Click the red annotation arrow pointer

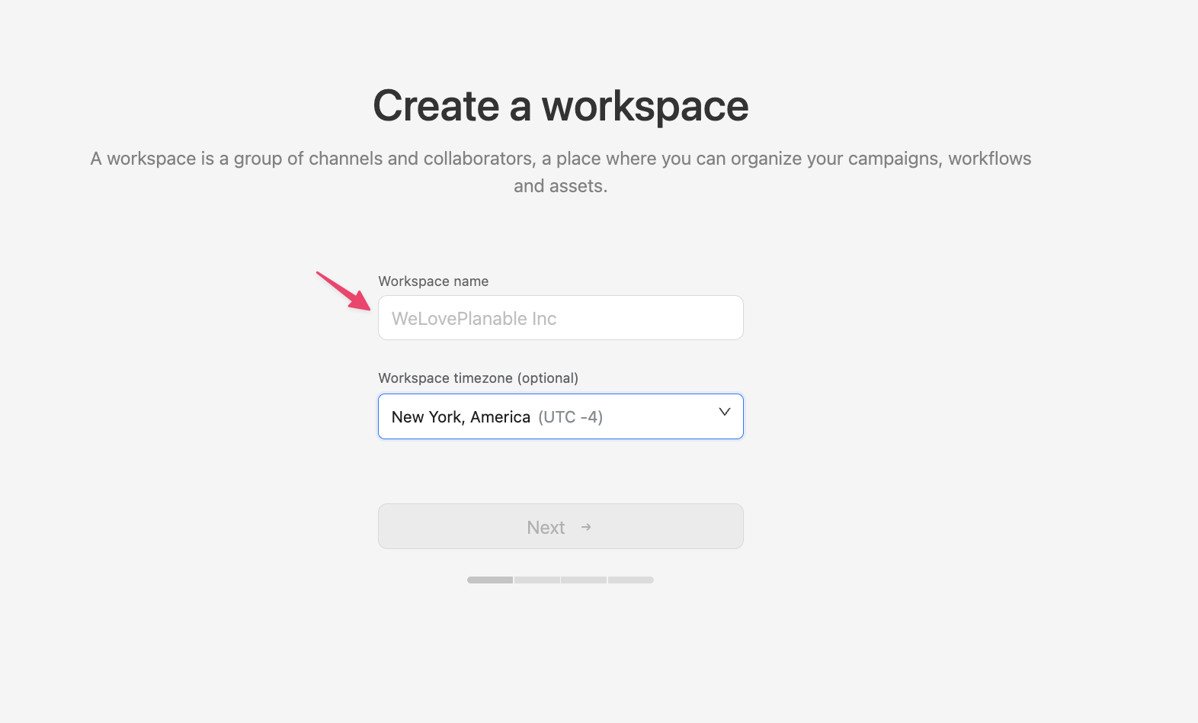point(344,291)
